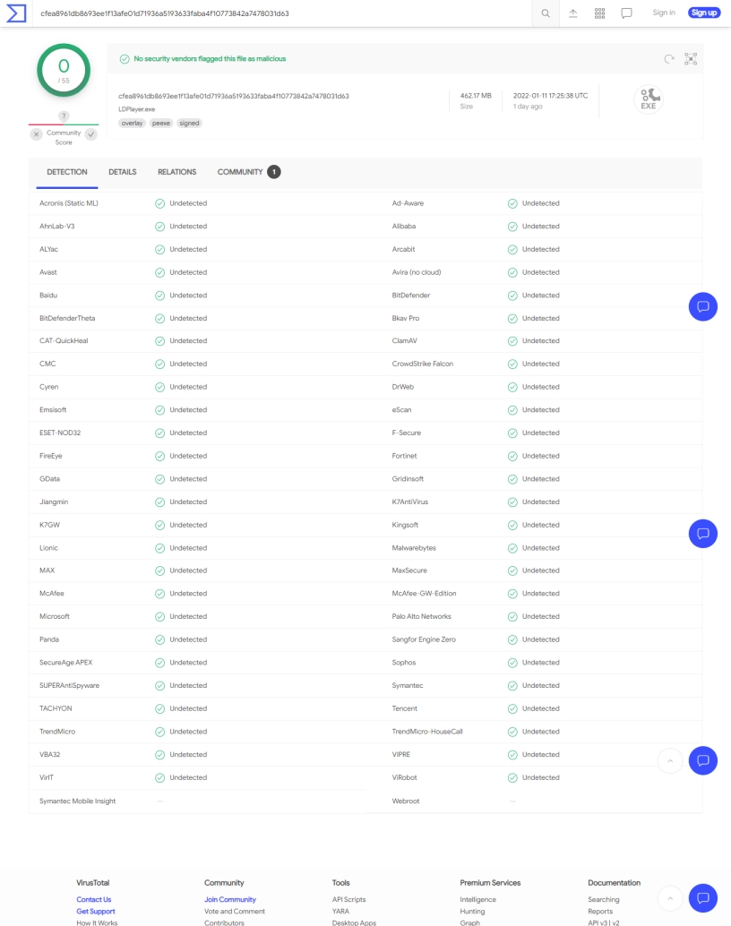Open the RELATIONS tab
Screen dimensions: 731x926
click(x=176, y=172)
